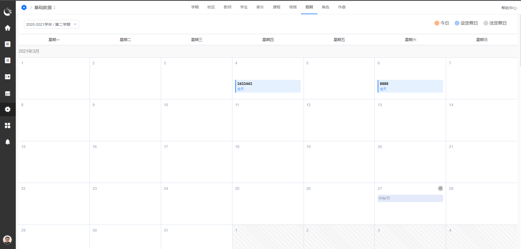Click the 中秋节 holiday entry on March 27
Viewport: 521px width, 249px height.
point(410,198)
